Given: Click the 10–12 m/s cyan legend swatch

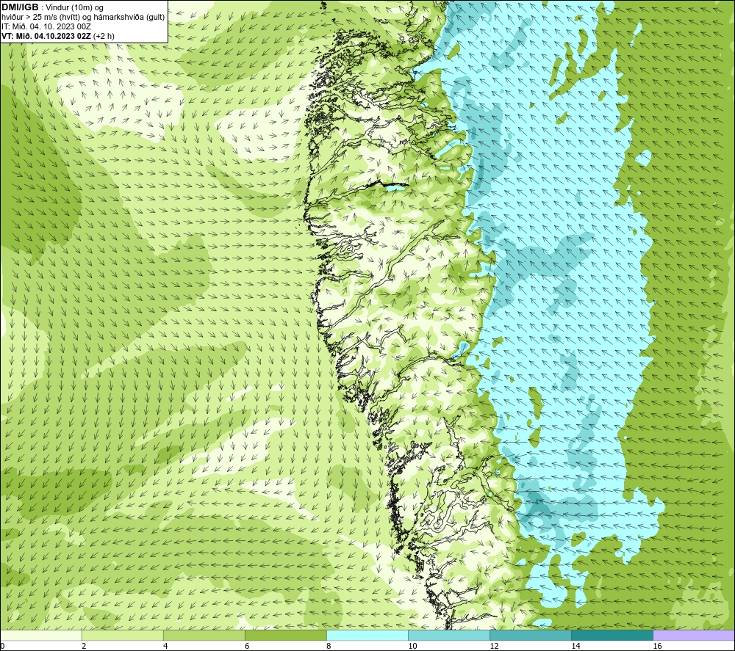Looking at the screenshot, I should 449,635.
